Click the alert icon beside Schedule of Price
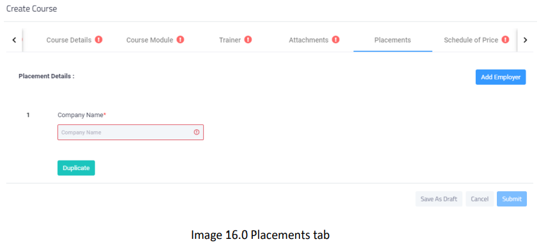 click(505, 39)
